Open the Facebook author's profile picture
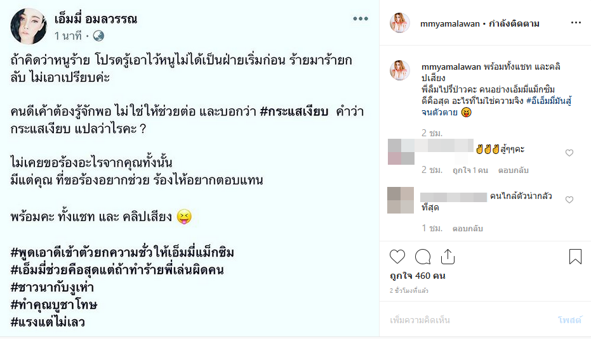This screenshot has width=591, height=339. [27, 26]
